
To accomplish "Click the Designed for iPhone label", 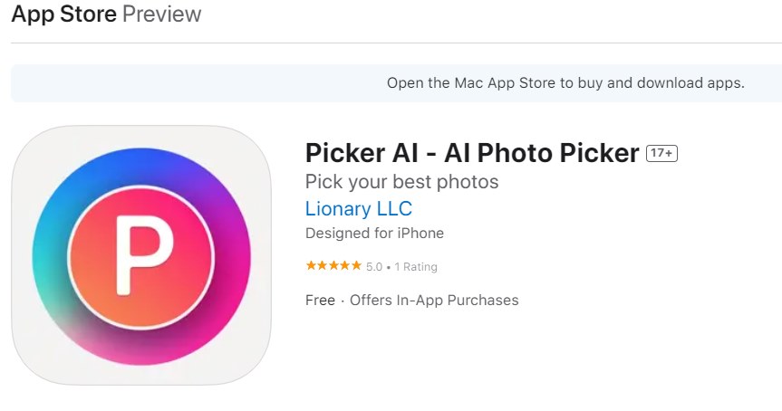I will pyautogui.click(x=374, y=234).
